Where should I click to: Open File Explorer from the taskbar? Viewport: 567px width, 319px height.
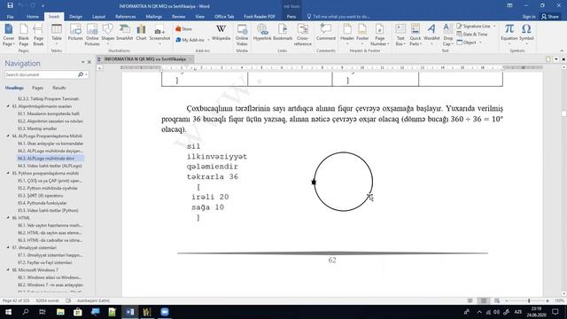(x=60, y=312)
